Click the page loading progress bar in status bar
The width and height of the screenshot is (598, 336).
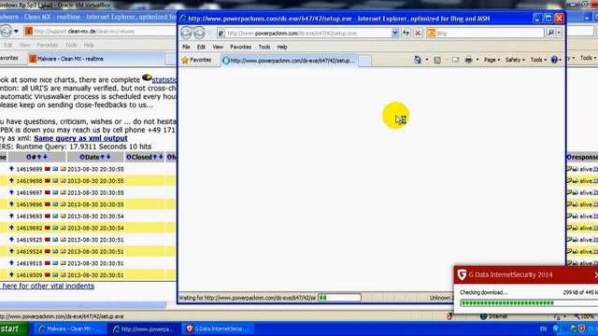click(x=339, y=298)
